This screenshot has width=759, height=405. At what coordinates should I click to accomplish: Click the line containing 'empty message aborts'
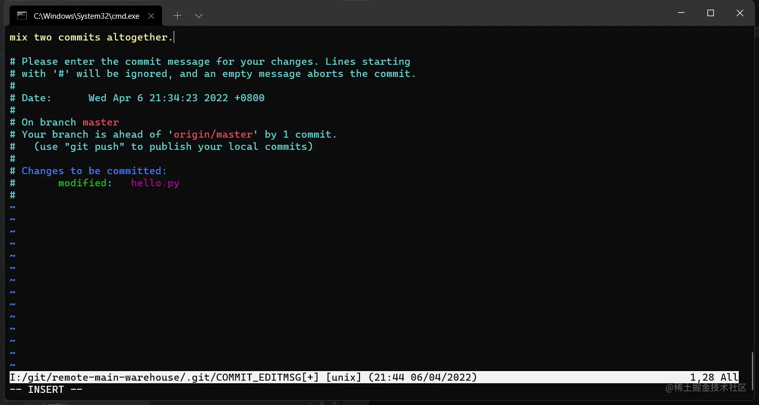pos(213,73)
